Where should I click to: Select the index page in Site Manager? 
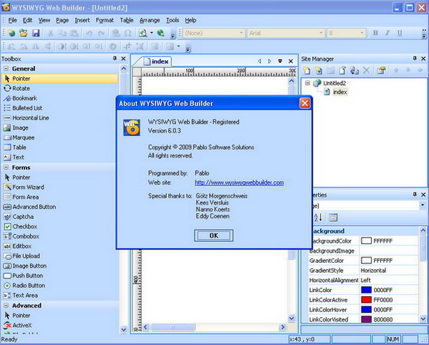[340, 92]
